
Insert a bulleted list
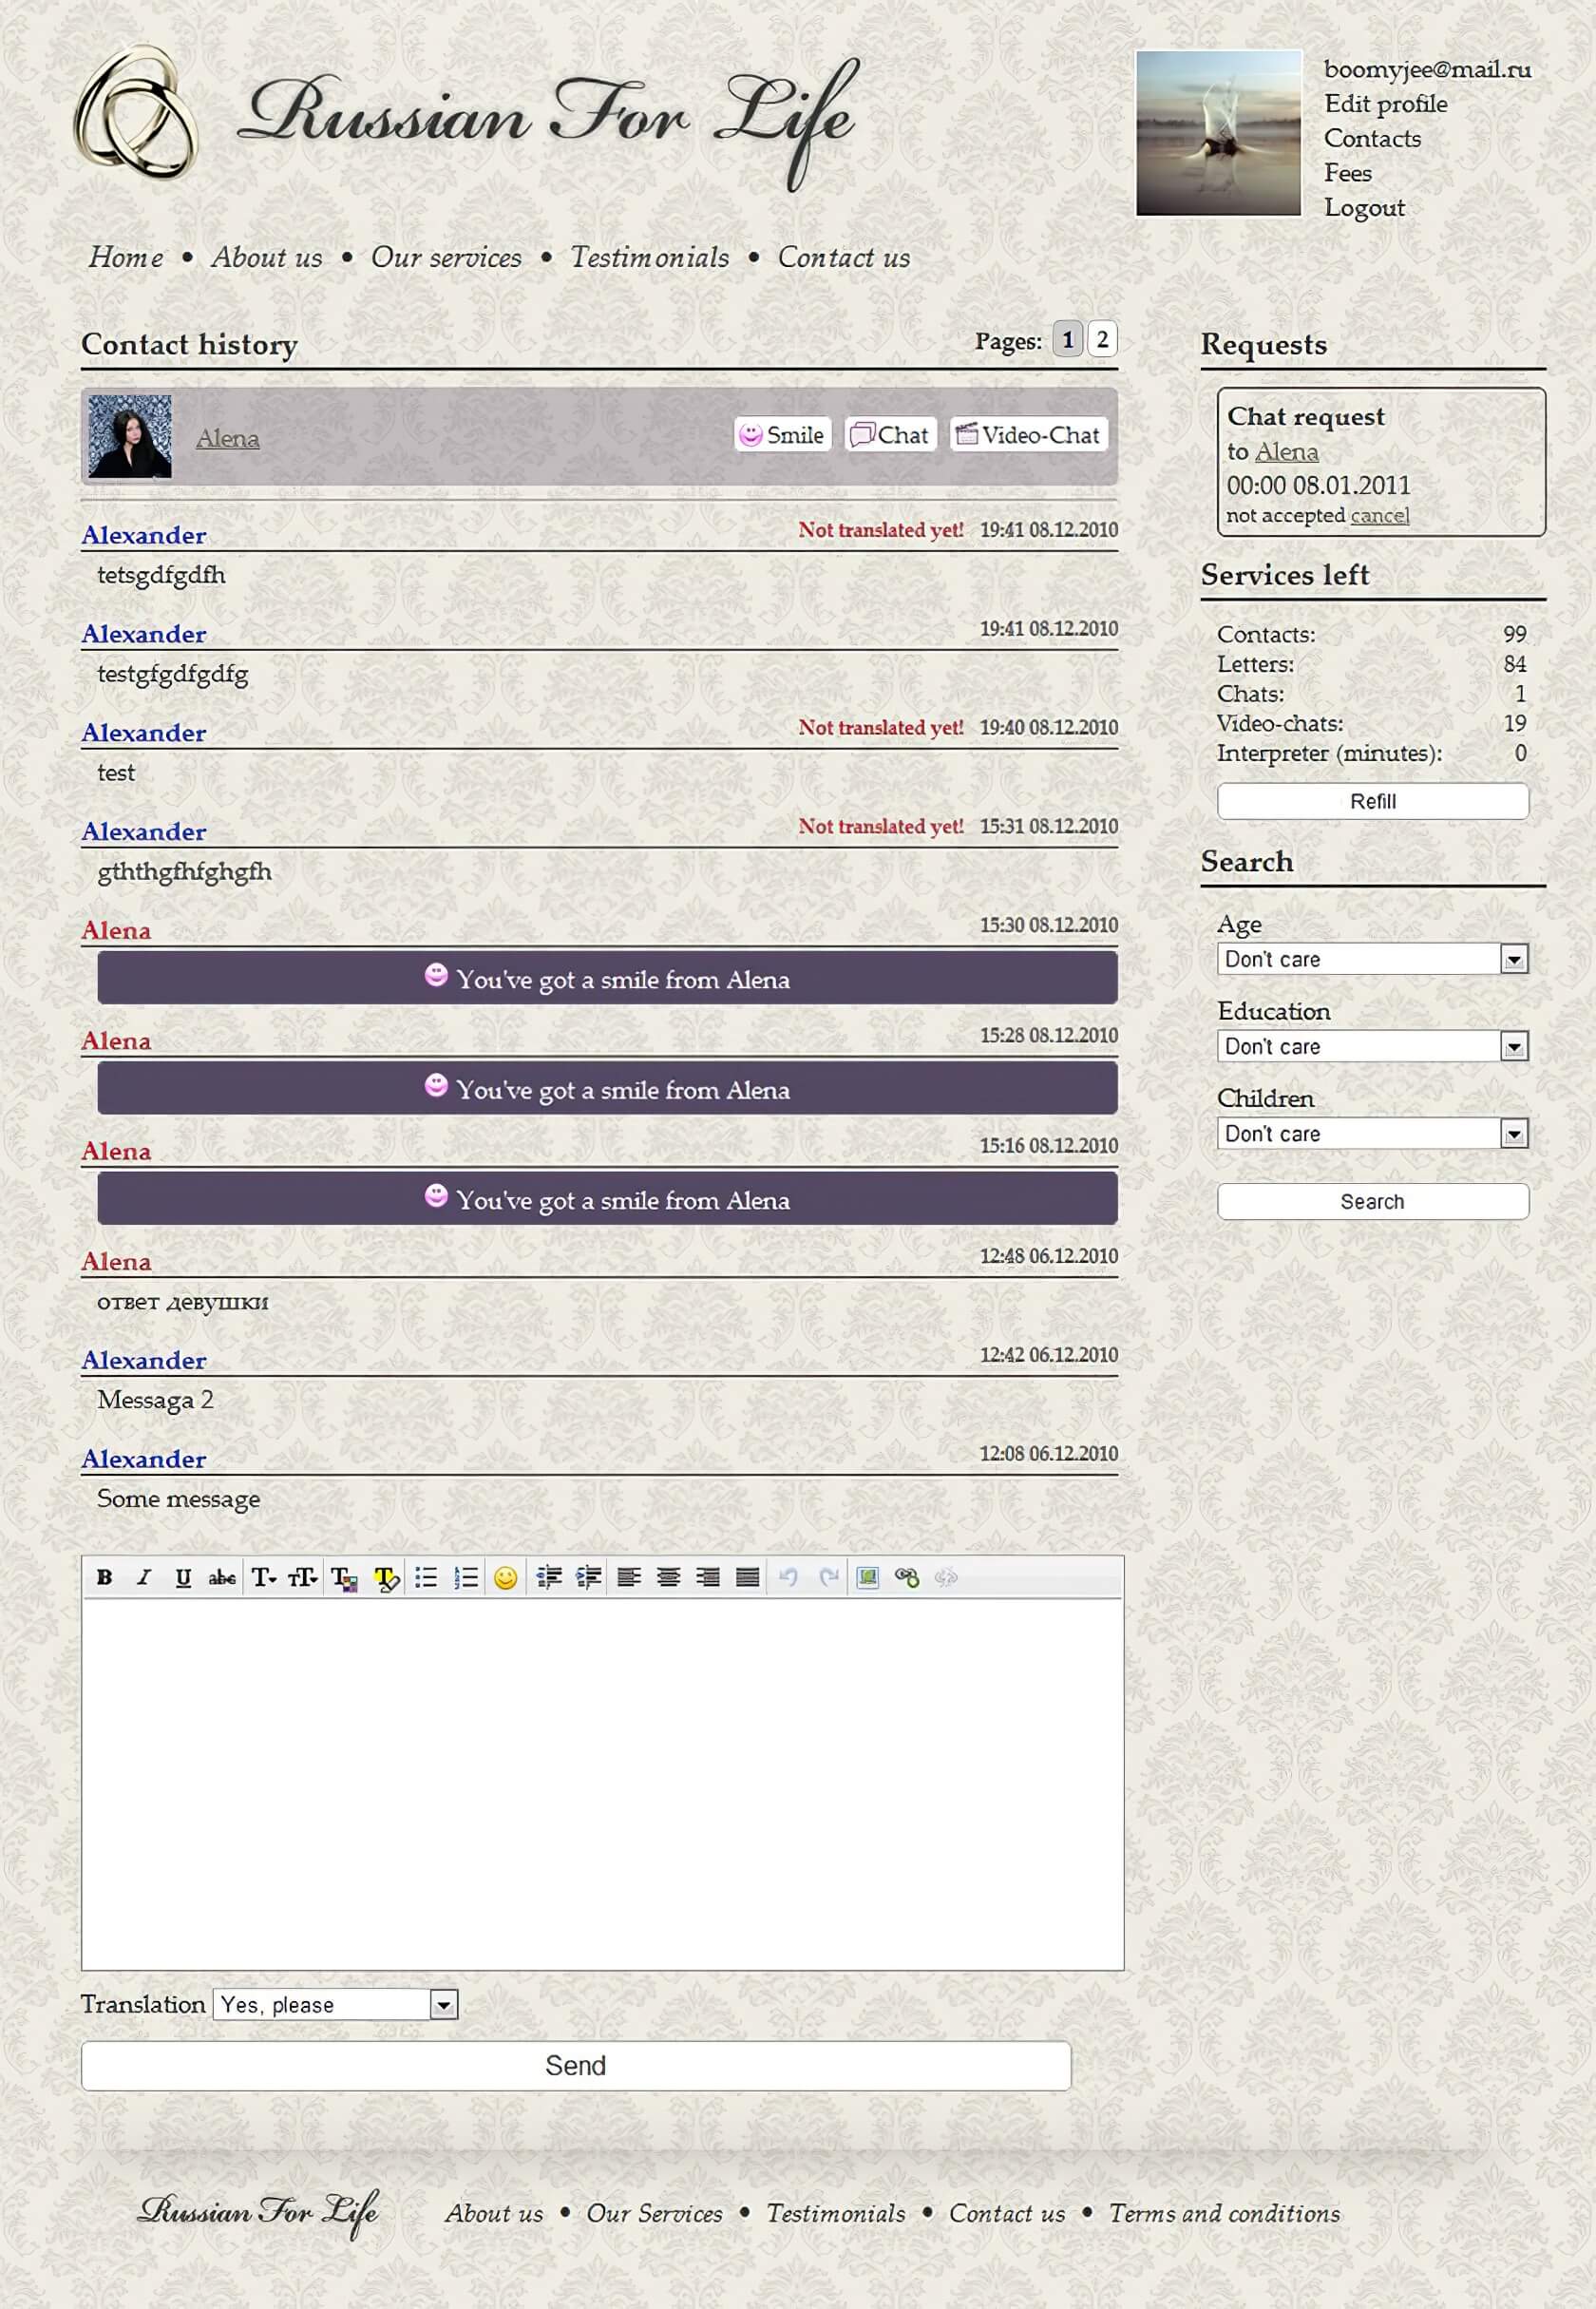[x=426, y=1577]
